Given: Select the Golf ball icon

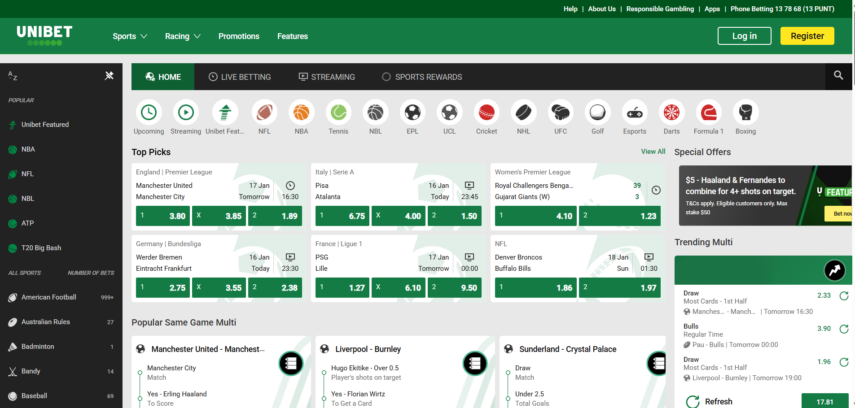Looking at the screenshot, I should 597,112.
